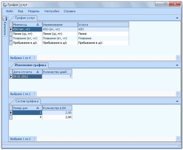183x150 pixels.
Task: Select day number 2 cell
Action: [27, 113]
